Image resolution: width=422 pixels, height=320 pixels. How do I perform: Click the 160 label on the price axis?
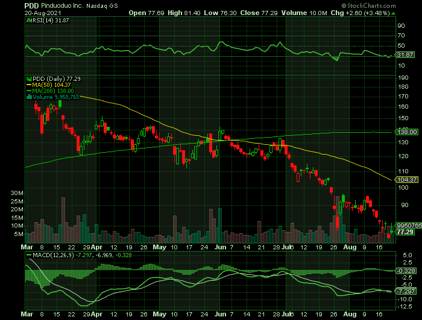pyautogui.click(x=403, y=107)
